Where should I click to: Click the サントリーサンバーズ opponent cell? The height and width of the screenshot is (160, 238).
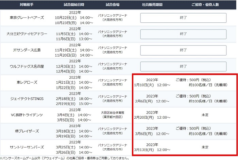pyautogui.click(x=27, y=147)
